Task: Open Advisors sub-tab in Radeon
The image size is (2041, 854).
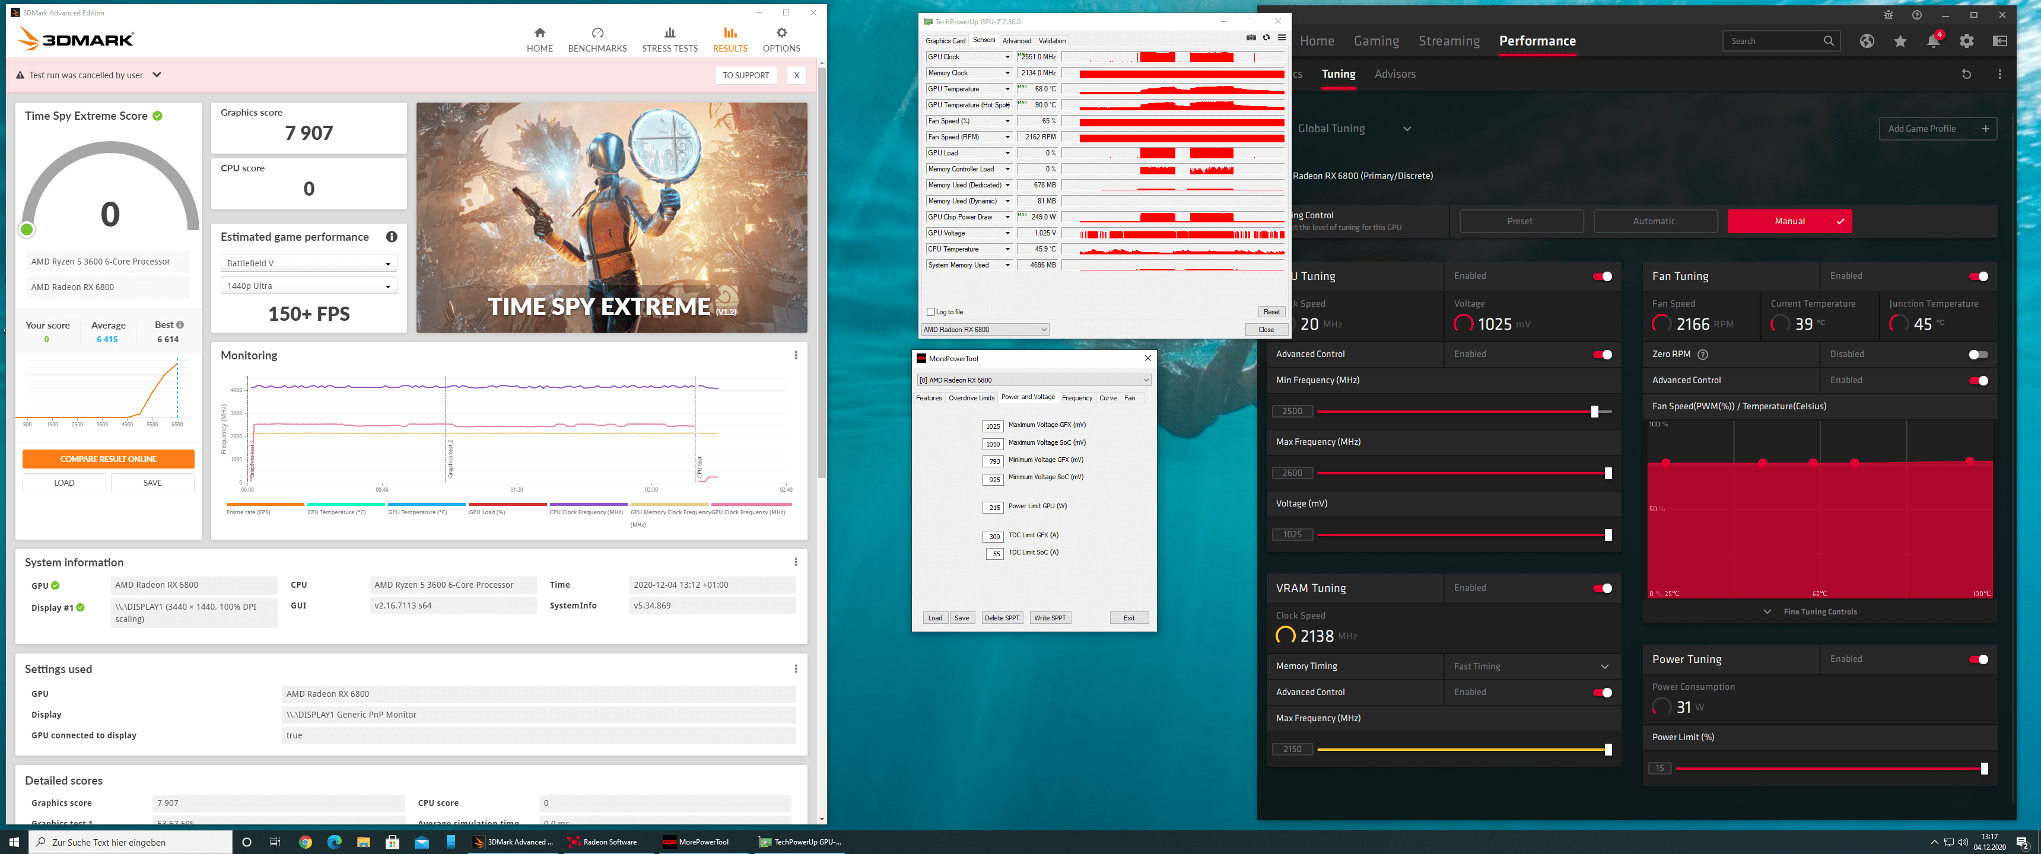Action: tap(1394, 74)
